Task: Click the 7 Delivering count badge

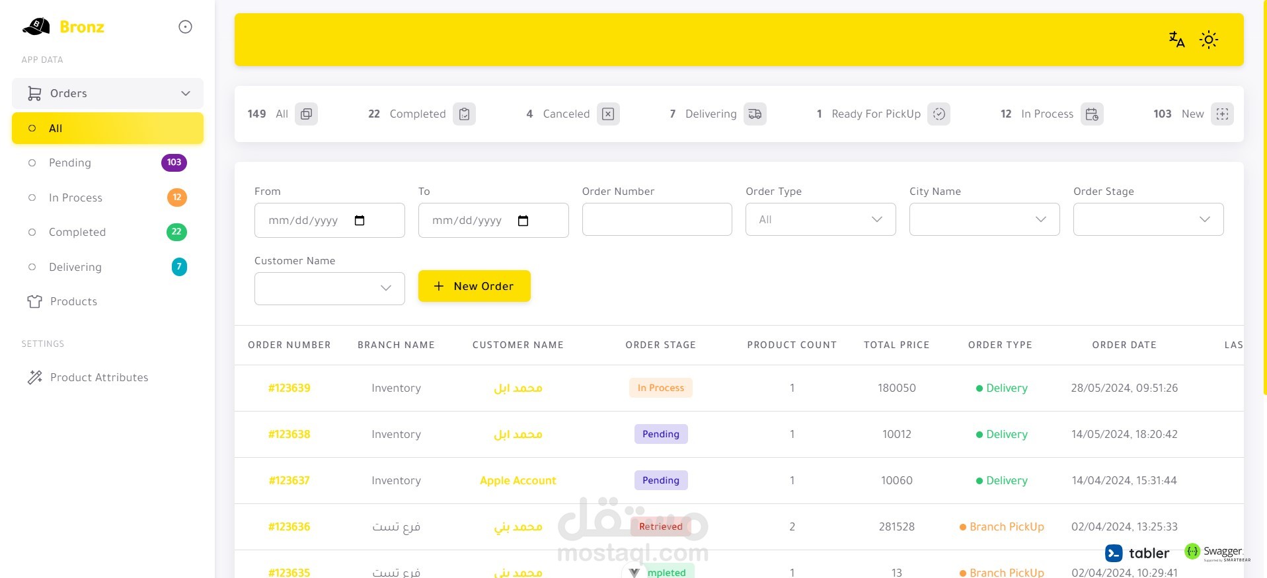Action: click(x=179, y=267)
